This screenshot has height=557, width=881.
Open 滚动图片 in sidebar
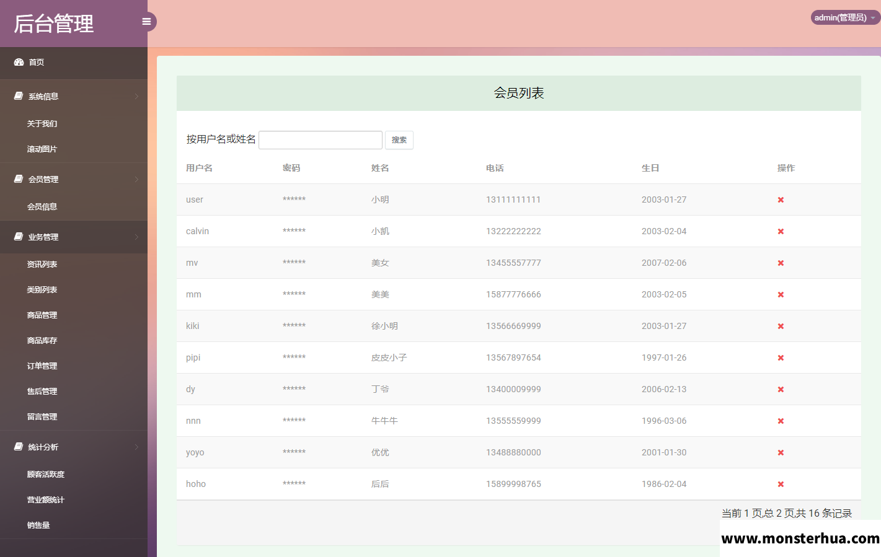tap(42, 149)
